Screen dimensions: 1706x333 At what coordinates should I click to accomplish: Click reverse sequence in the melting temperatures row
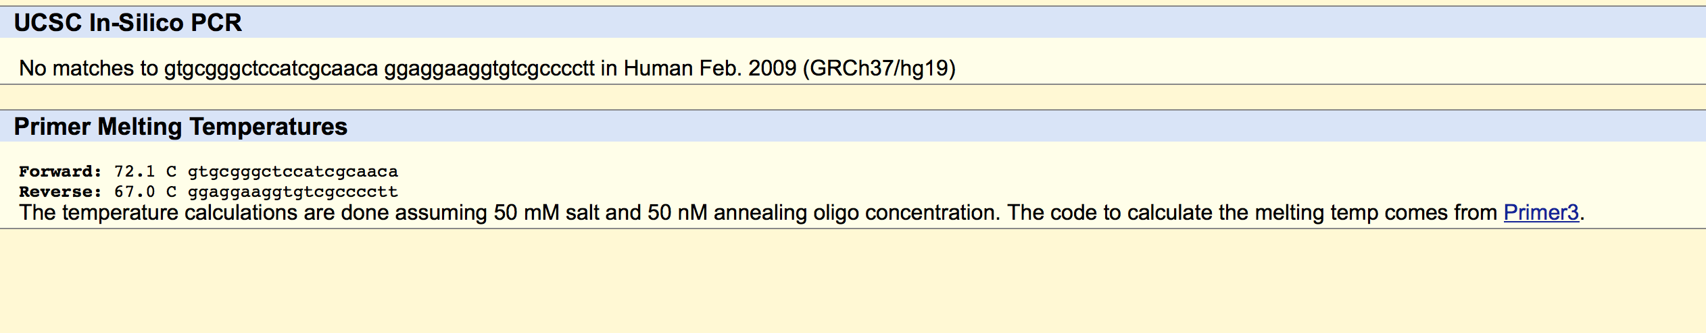click(293, 191)
